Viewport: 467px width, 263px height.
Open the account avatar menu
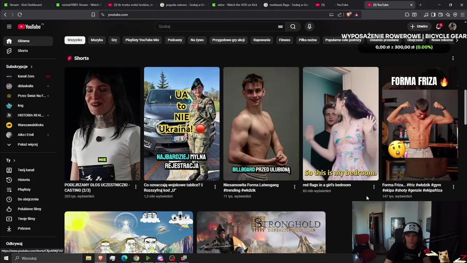pyautogui.click(x=452, y=26)
